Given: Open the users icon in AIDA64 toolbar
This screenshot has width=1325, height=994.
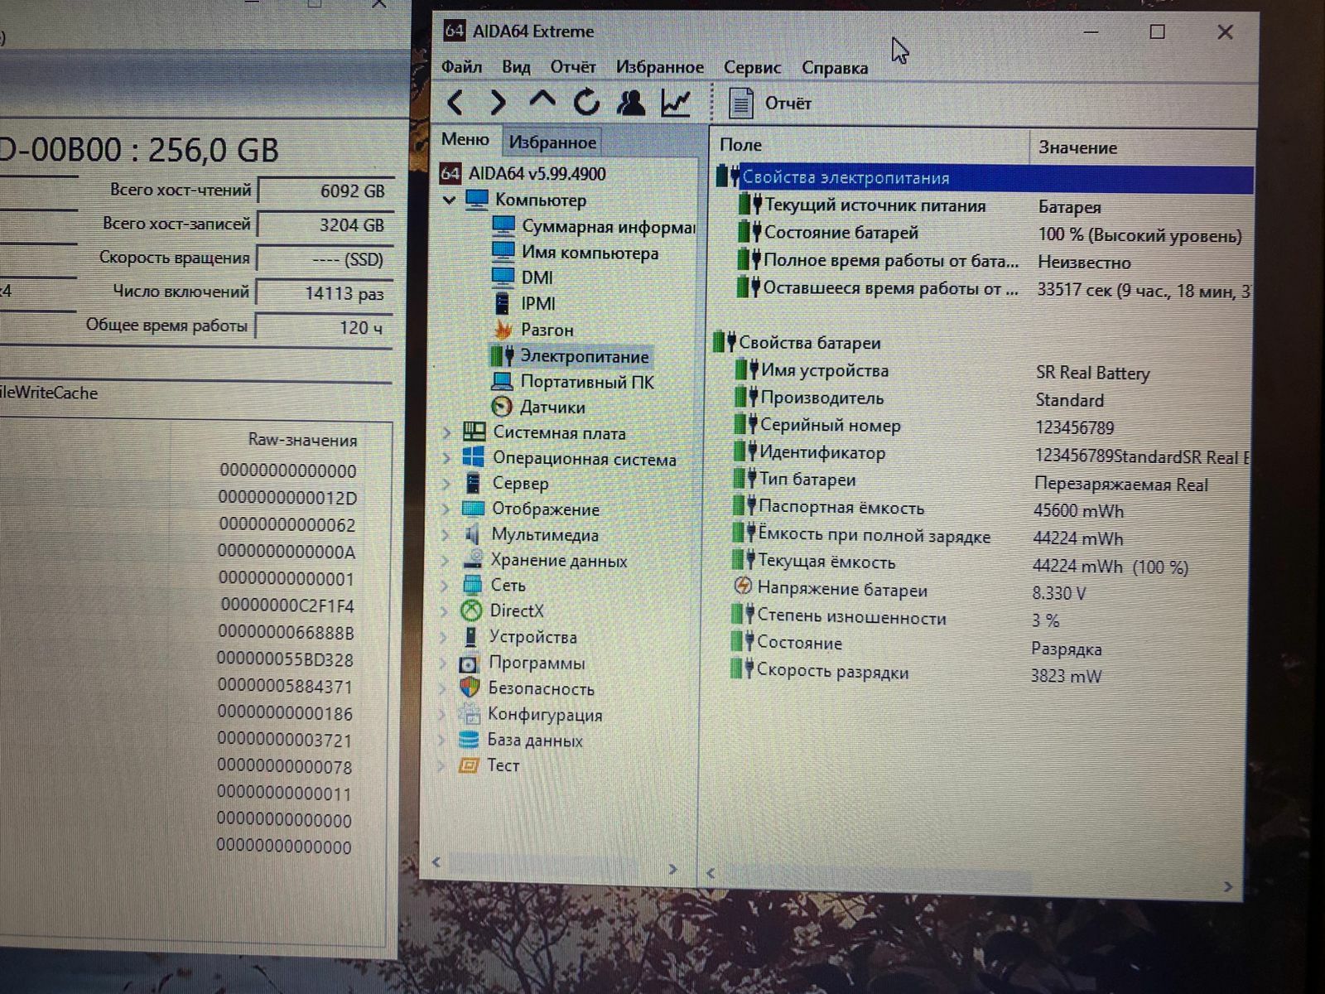Looking at the screenshot, I should (631, 103).
